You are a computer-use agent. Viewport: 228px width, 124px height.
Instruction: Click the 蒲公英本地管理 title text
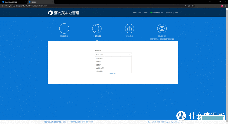[67, 13]
